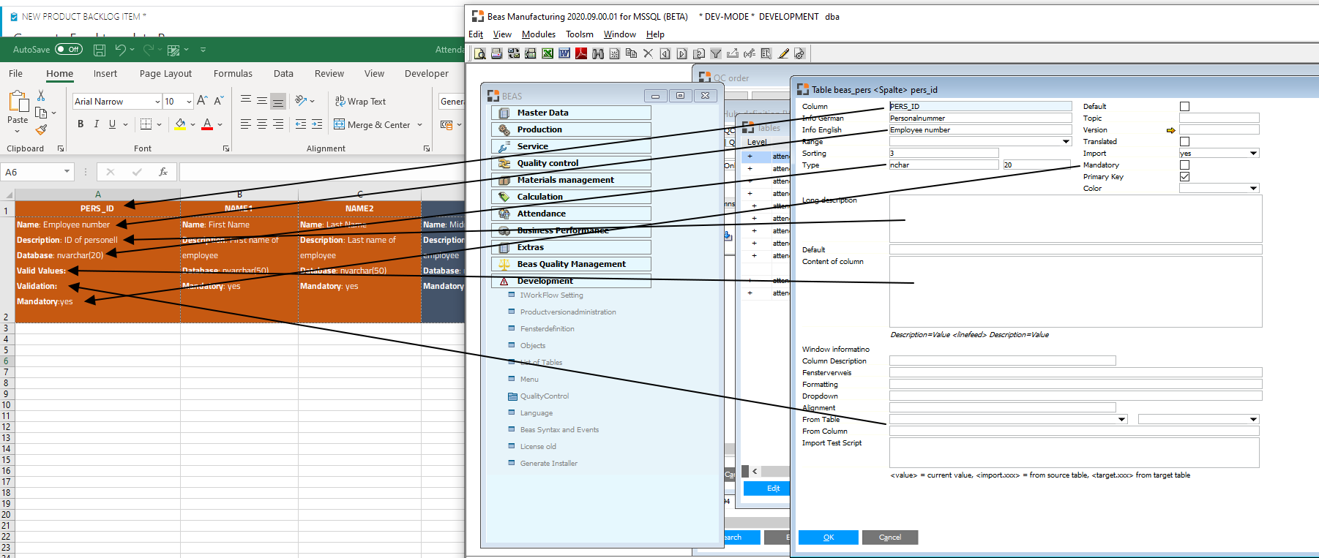1319x558 pixels.
Task: Uncheck the Primary Key checkbox
Action: [1184, 177]
